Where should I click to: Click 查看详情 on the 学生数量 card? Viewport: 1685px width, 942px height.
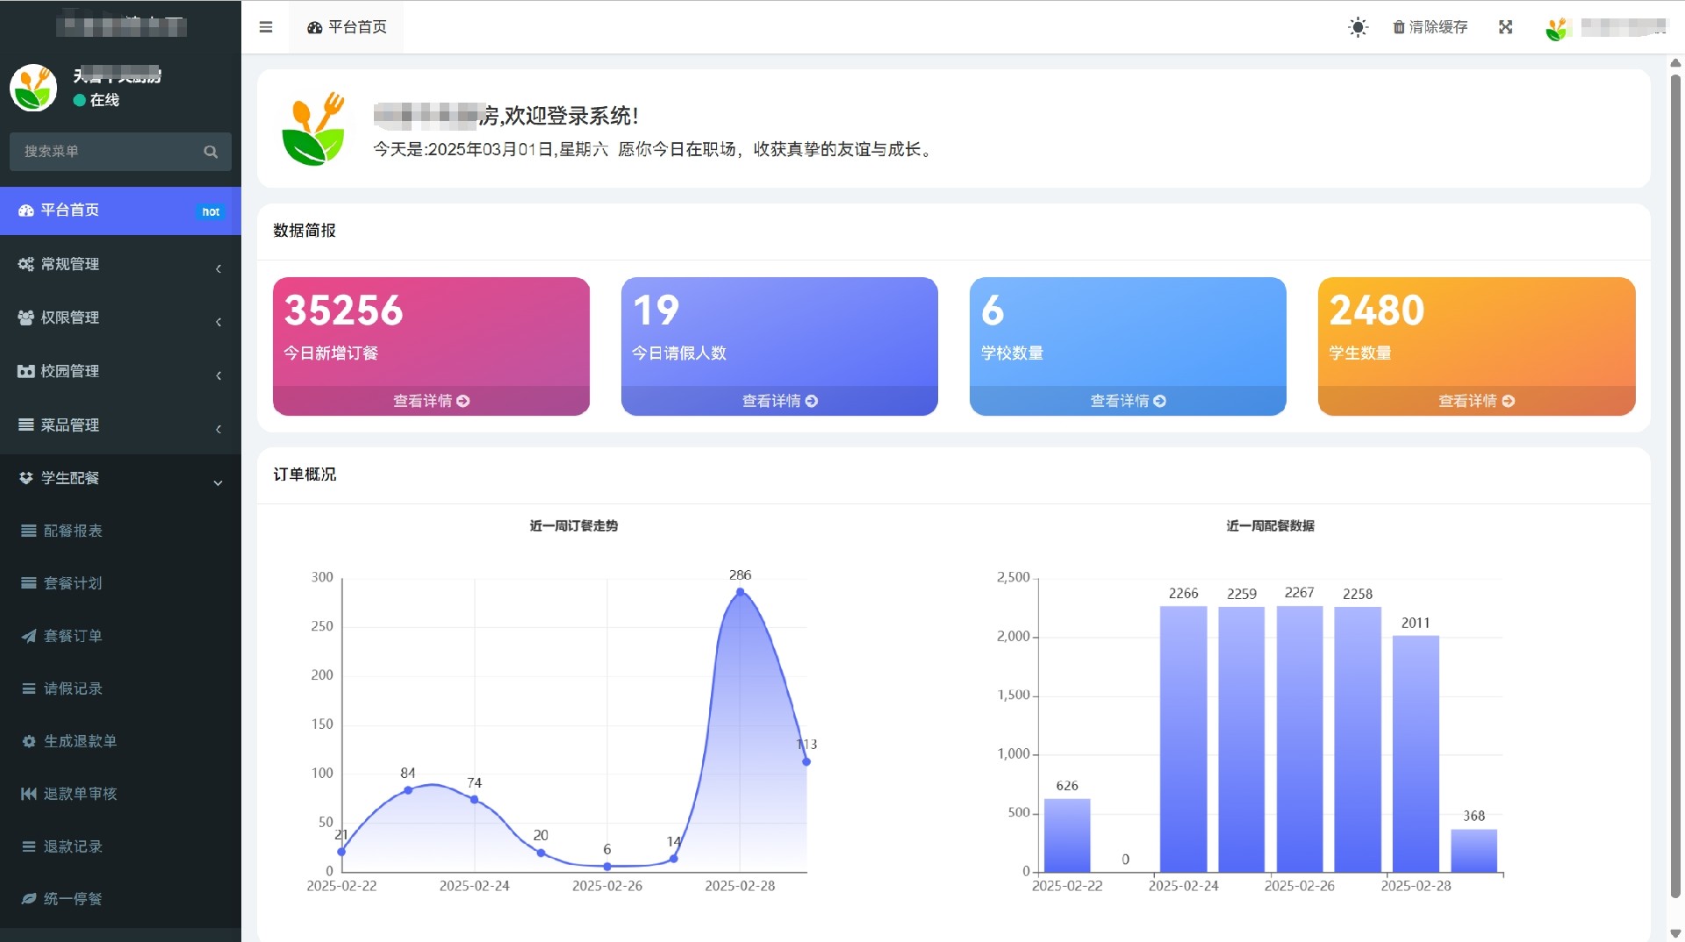(x=1476, y=401)
